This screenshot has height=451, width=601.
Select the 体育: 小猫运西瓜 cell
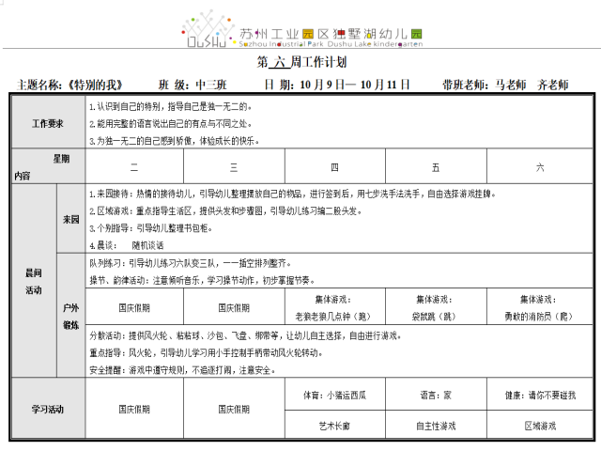click(333, 396)
